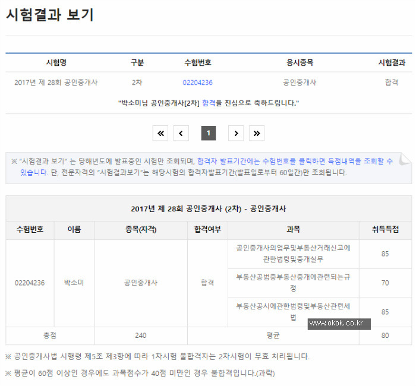Go to first page with double-left arrow
416x386 pixels.
coord(160,133)
